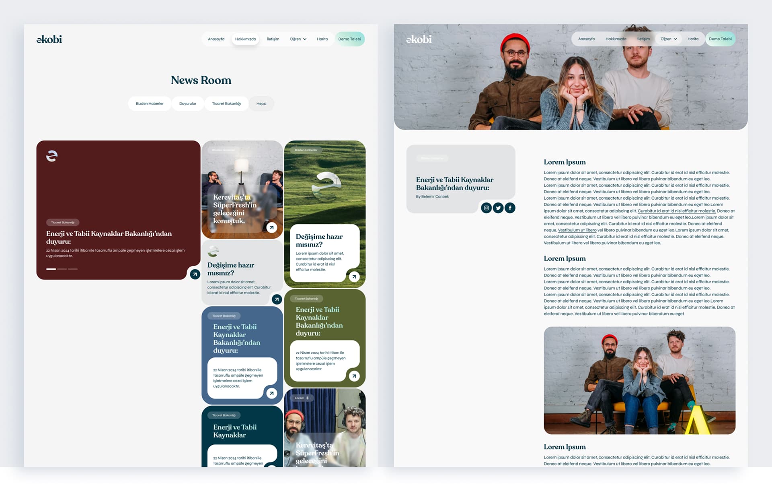The width and height of the screenshot is (772, 487).
Task: Select the Bizden Haberler filter tab
Action: tap(150, 103)
